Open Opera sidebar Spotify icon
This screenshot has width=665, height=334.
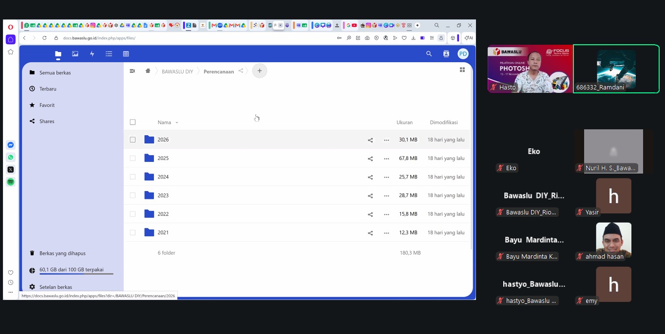(x=11, y=182)
